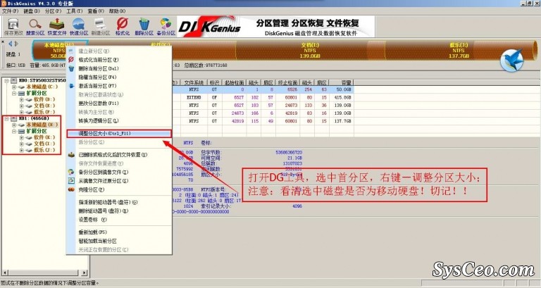Select the 文档(I:) 139.0GB partition bar segment
This screenshot has width=541, height=288.
pyautogui.click(x=310, y=51)
